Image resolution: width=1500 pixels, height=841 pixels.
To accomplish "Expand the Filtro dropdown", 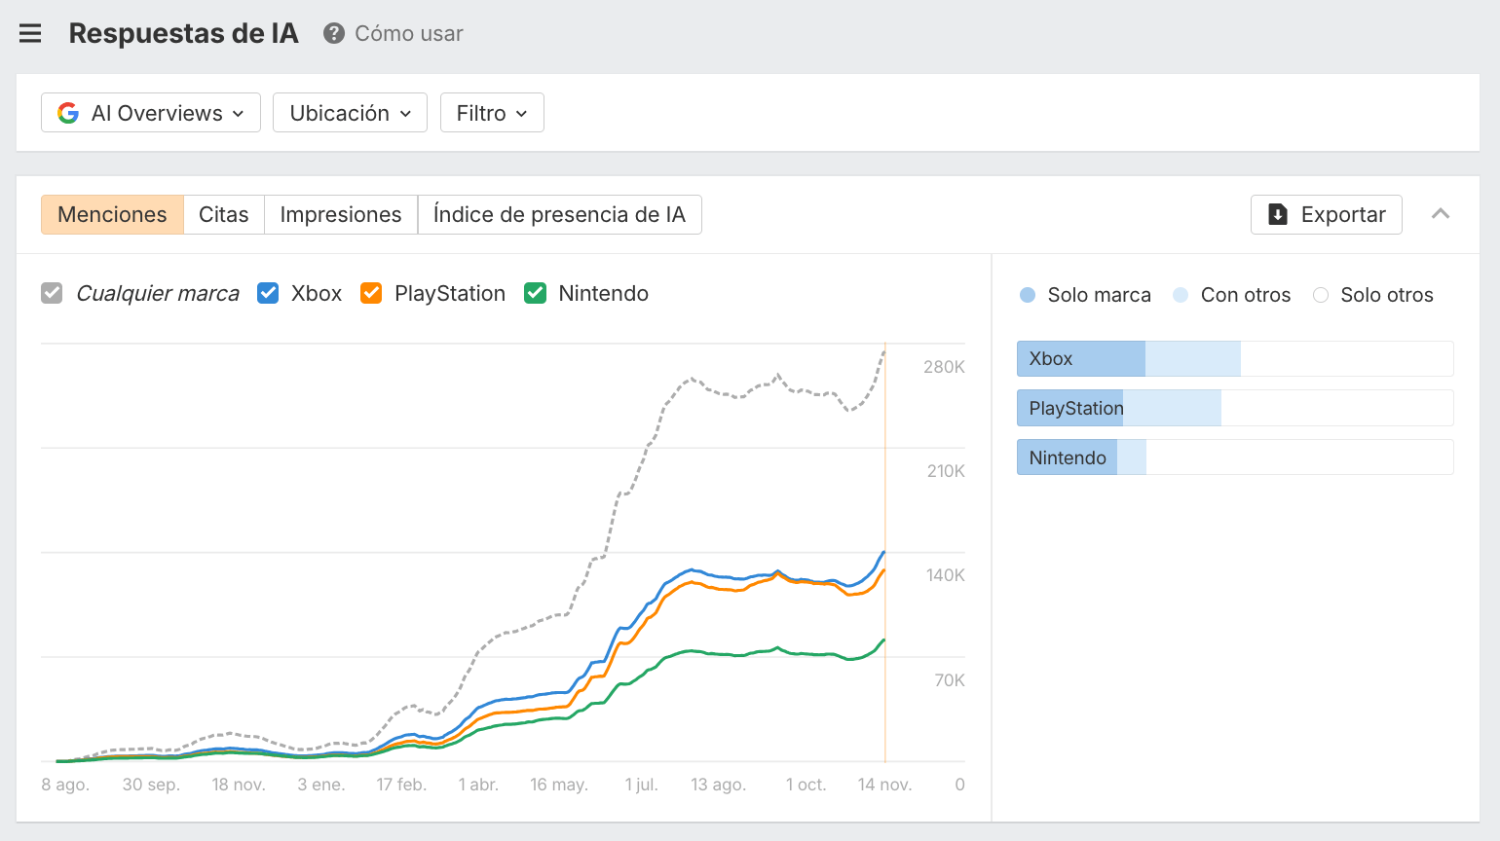I will [492, 112].
